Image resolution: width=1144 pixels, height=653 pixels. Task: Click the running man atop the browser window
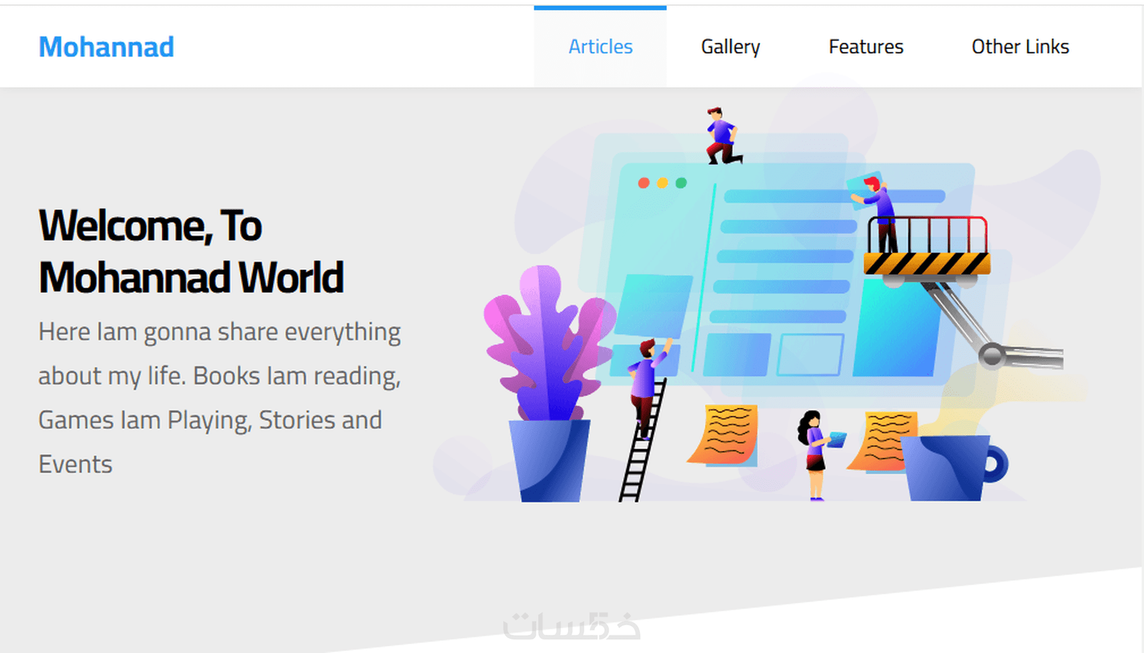click(x=719, y=135)
